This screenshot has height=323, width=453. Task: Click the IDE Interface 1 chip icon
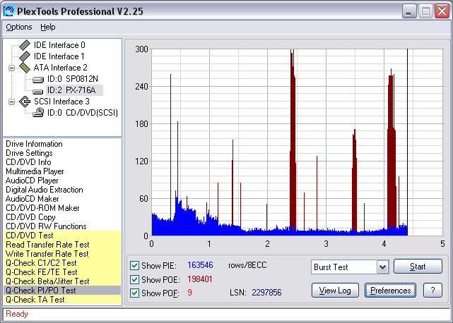pyautogui.click(x=25, y=56)
